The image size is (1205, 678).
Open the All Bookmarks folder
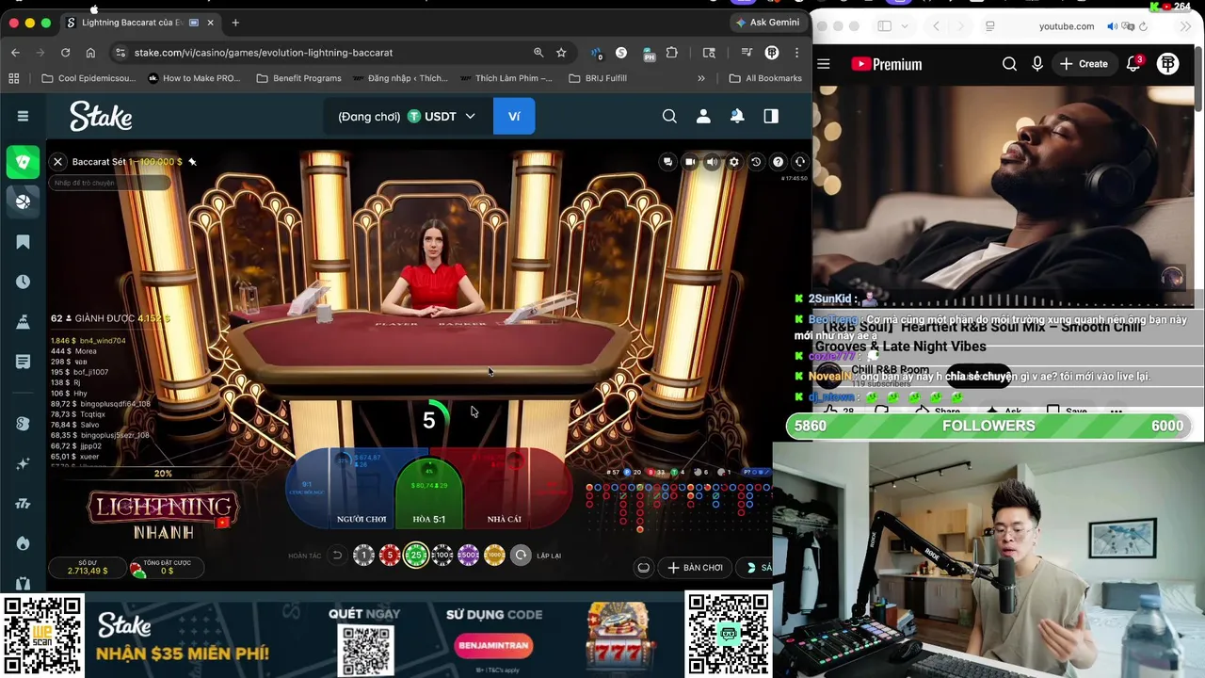(765, 78)
